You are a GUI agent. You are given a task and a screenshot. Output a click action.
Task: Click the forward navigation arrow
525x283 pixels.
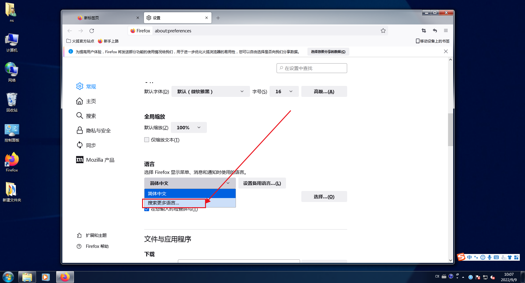81,31
